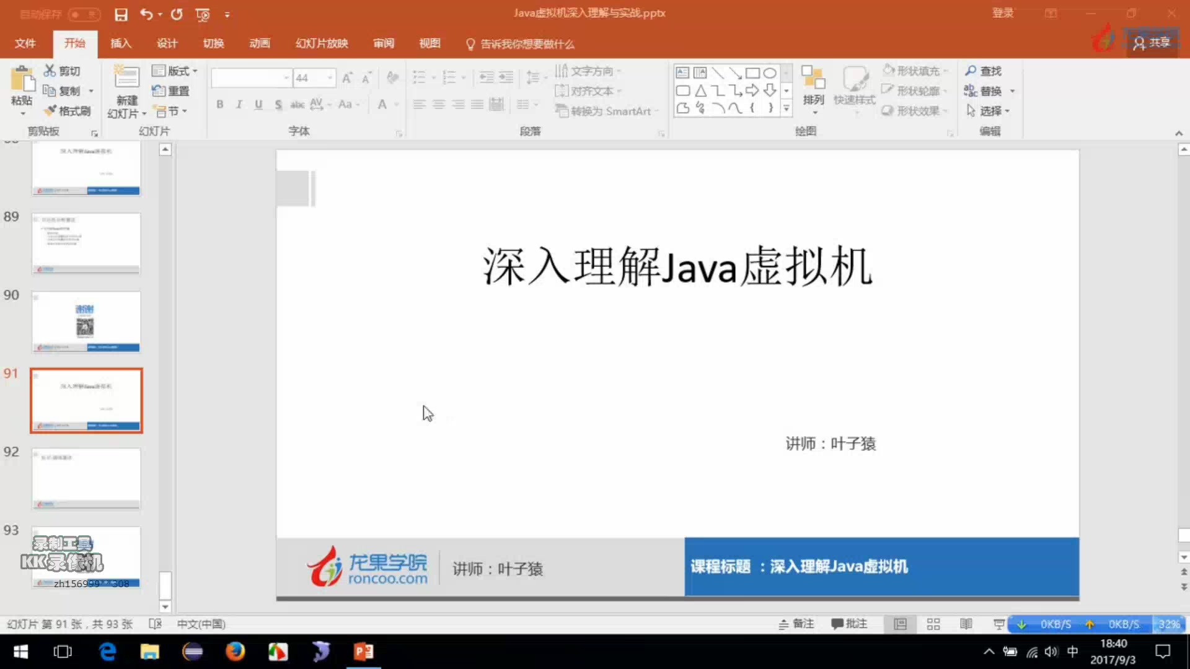
Task: Click the main editor's vertical scrollbar thumb
Action: [1183, 535]
